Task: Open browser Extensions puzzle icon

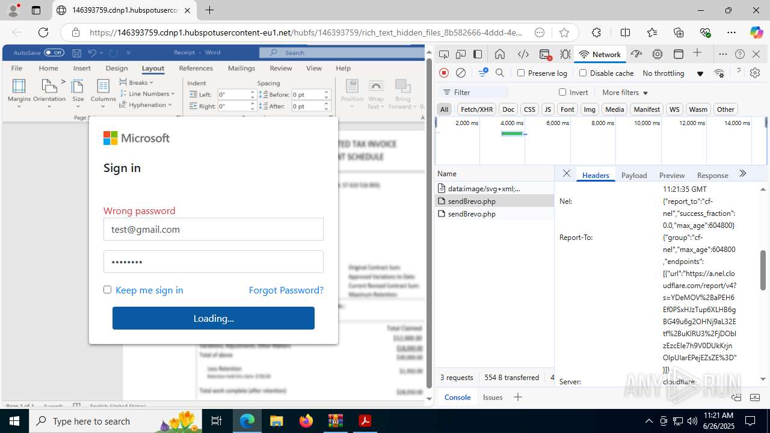Action: click(x=596, y=32)
